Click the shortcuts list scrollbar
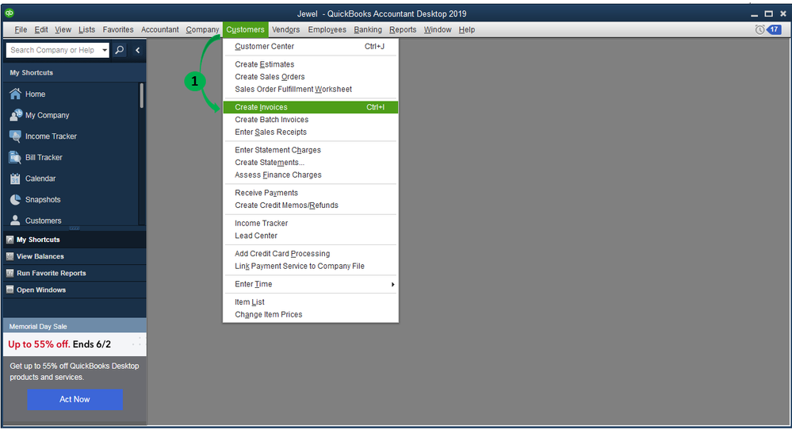Screen dimensions: 792x430 pos(141,95)
